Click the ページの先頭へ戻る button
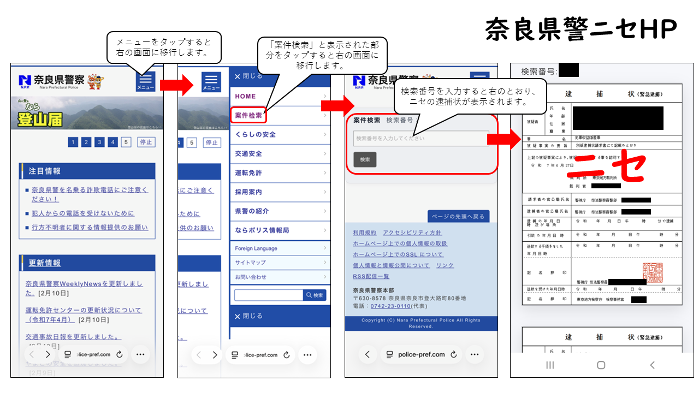699x393 pixels. tap(458, 217)
